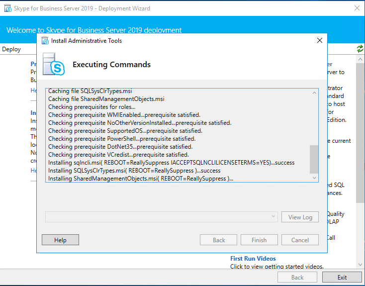This screenshot has height=286, width=365.
Task: Select the 'Checking prerequisites for roles...' line
Action: point(91,107)
